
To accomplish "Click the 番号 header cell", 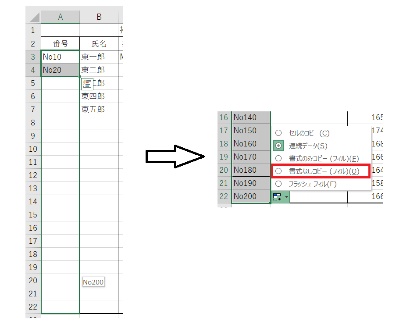I will (x=60, y=43).
